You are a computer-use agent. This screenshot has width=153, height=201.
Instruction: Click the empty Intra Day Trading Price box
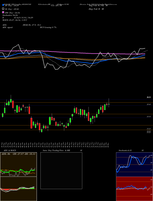(61, 171)
